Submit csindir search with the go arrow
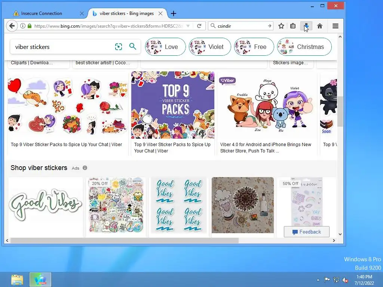Viewport: 383px width, 287px height. tap(269, 26)
